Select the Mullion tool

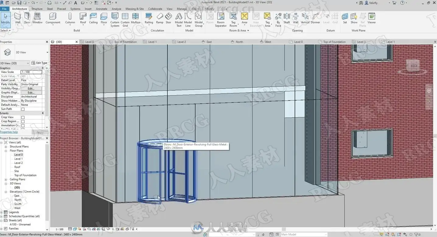[135, 19]
